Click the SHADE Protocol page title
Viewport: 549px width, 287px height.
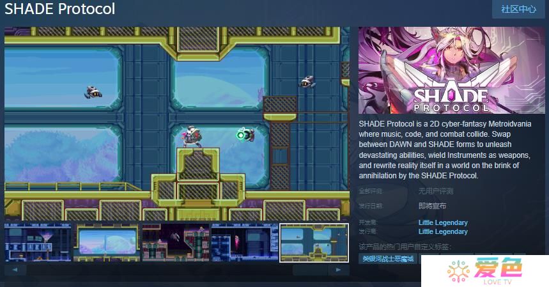[60, 9]
